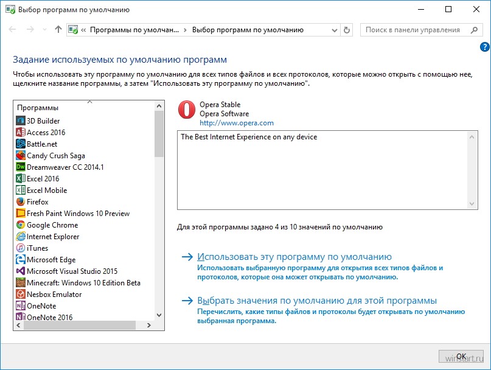Image resolution: width=491 pixels, height=370 pixels.
Task: Select the Firefox icon in programs list
Action: 21,201
